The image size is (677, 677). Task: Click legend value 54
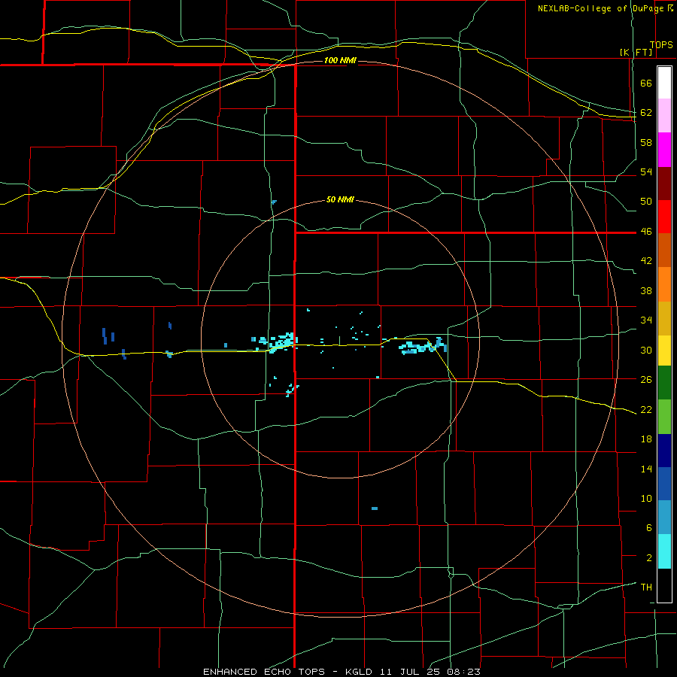tap(646, 172)
